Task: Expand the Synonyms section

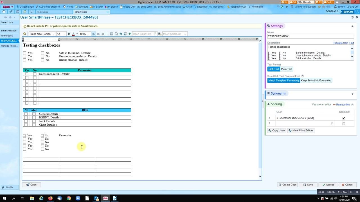Action: [x=352, y=94]
